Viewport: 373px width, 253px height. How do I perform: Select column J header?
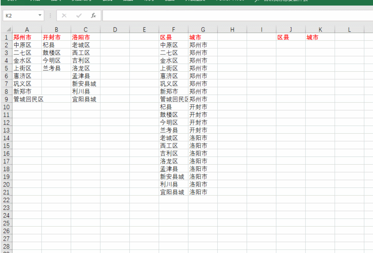click(291, 30)
